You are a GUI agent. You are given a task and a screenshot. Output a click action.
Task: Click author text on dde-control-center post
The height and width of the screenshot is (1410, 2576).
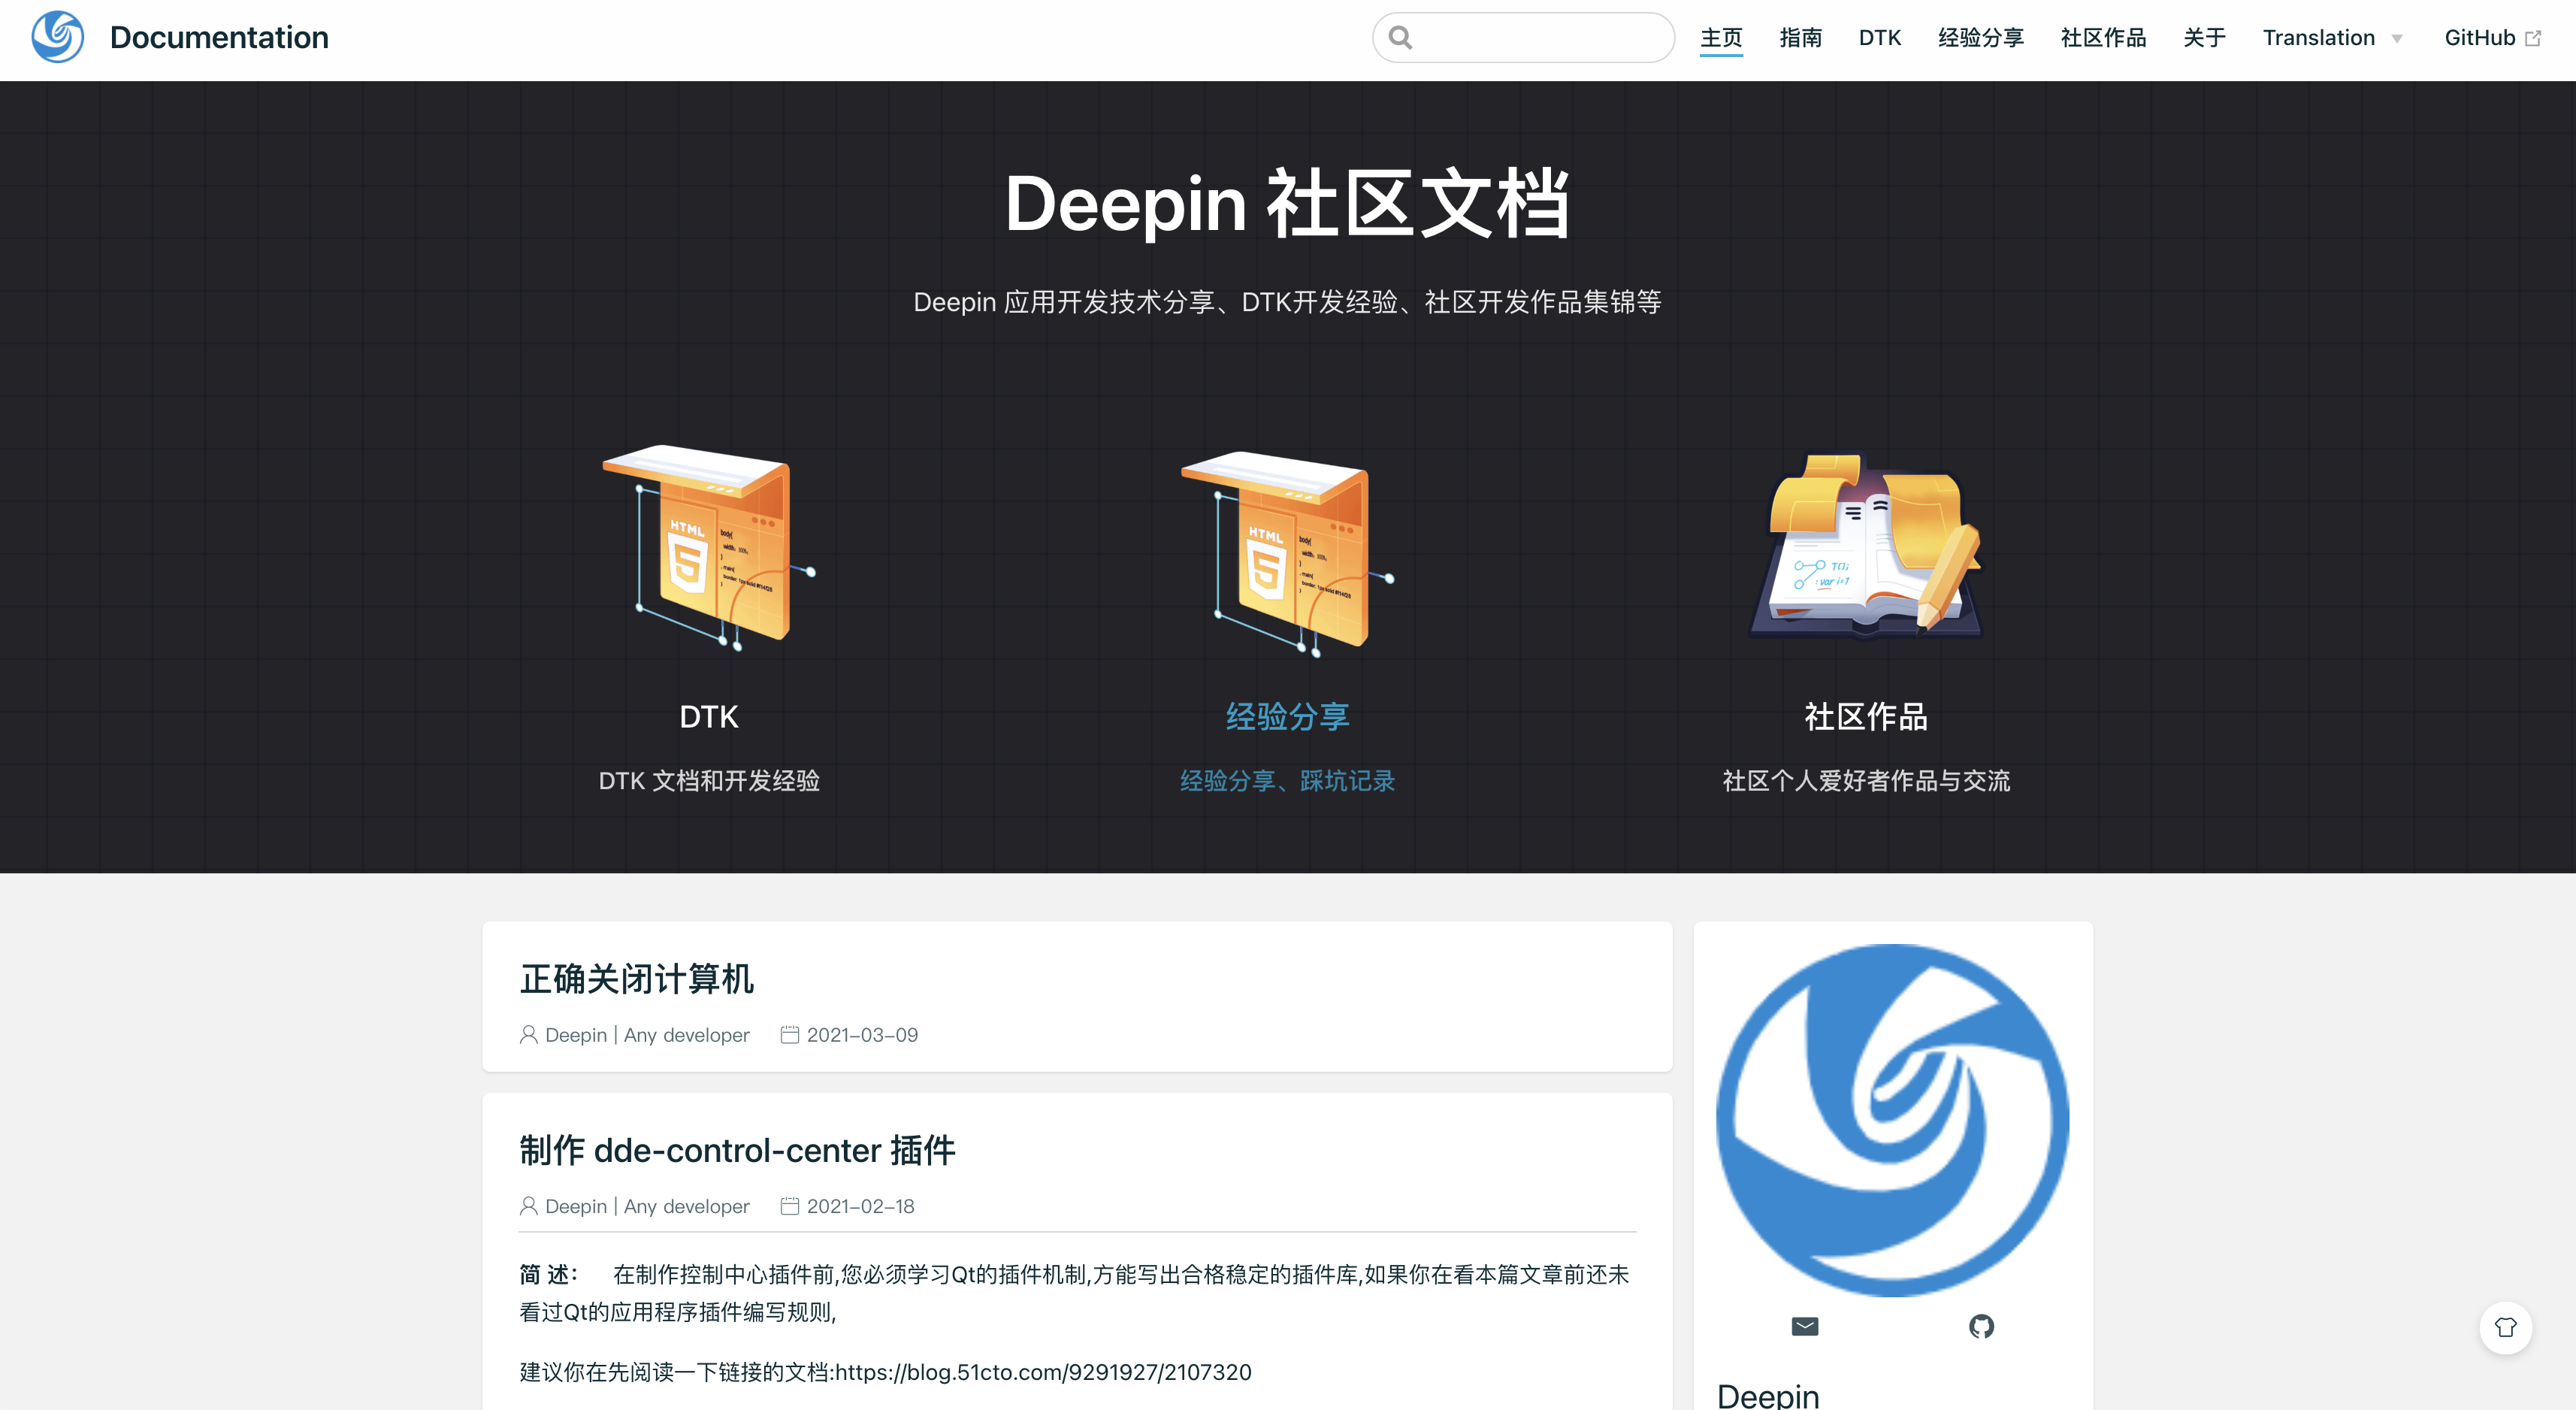(x=647, y=1206)
